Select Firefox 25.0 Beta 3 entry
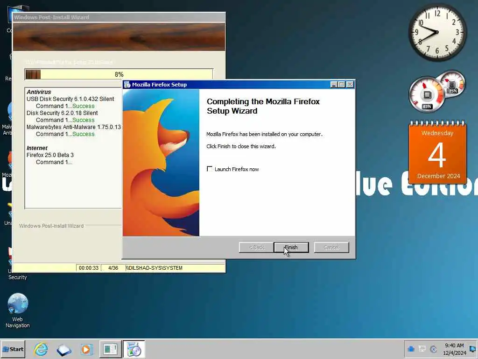 50,155
